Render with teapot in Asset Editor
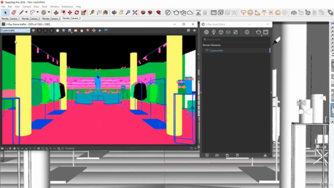The height and width of the screenshot is (188, 334). point(258,32)
